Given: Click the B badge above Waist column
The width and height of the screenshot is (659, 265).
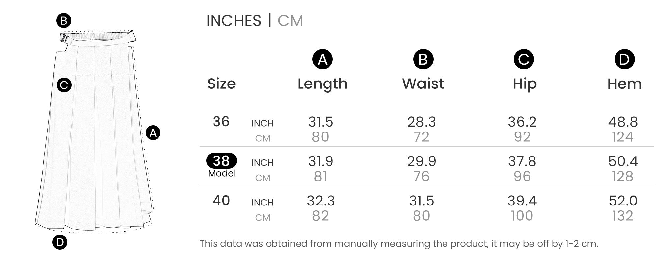Looking at the screenshot, I should coord(423,60).
